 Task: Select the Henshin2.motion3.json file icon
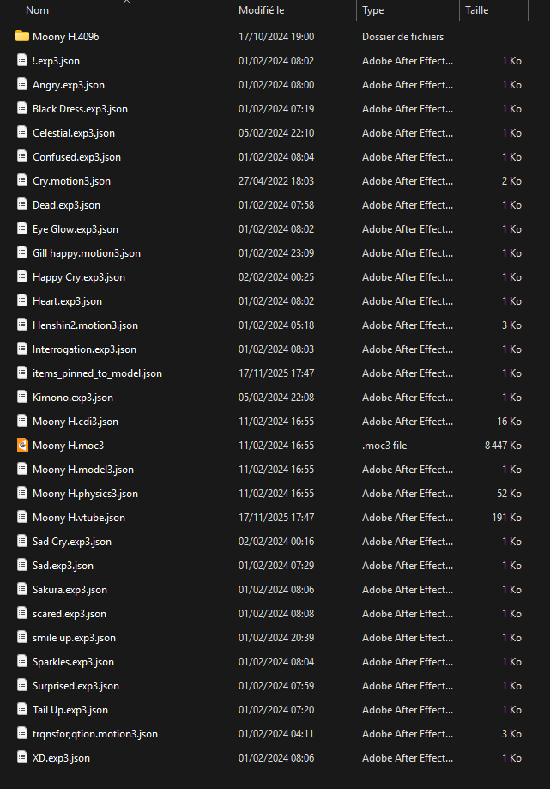coord(22,325)
